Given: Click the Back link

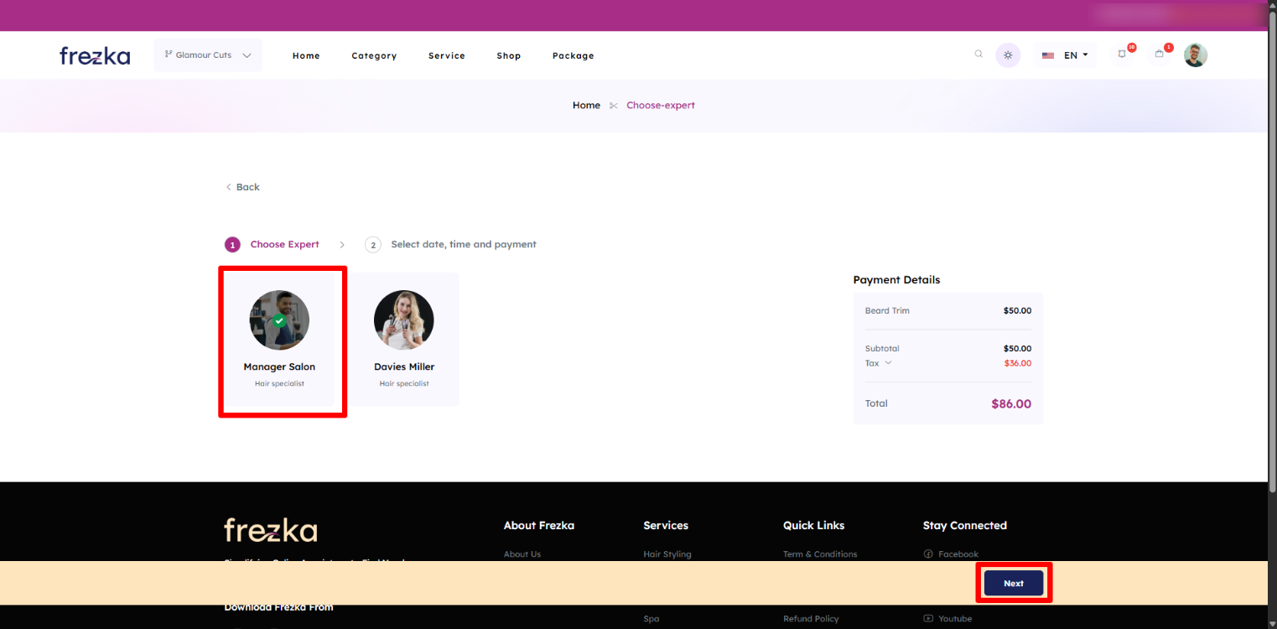Looking at the screenshot, I should point(242,187).
